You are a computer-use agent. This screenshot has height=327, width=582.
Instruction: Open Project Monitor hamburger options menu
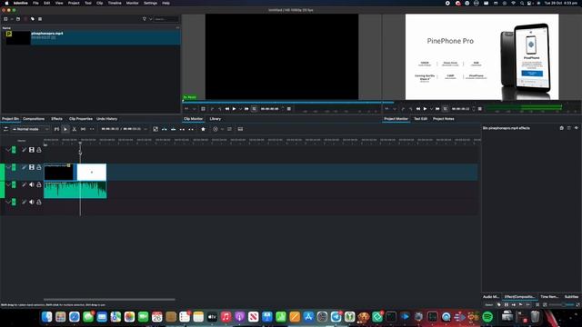pyautogui.click(x=480, y=109)
